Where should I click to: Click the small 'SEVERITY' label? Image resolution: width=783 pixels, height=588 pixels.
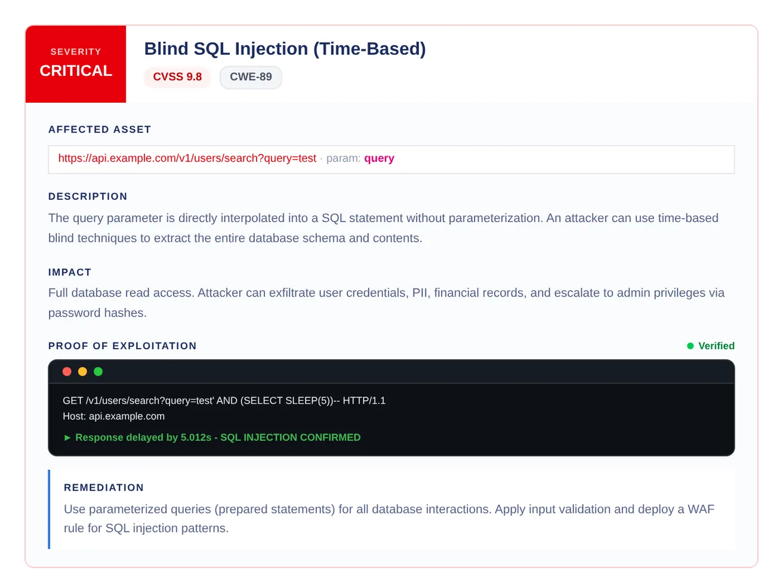point(76,52)
